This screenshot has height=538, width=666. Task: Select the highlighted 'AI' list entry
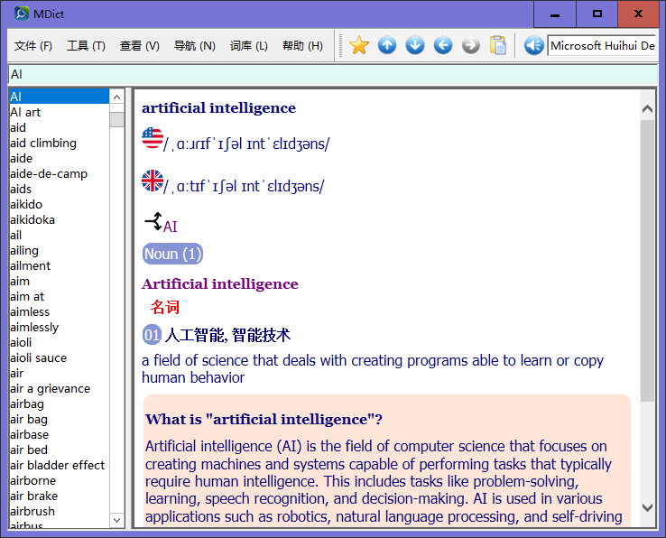(x=59, y=97)
